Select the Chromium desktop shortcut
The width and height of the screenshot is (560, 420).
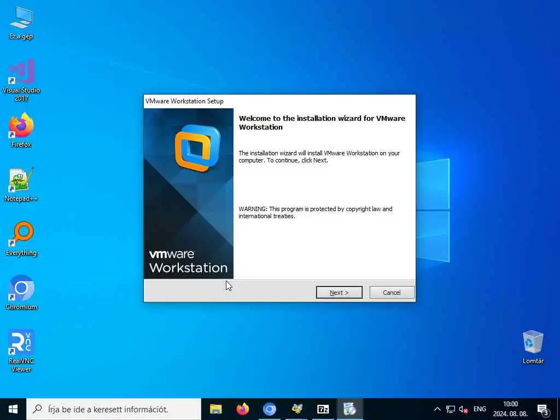tap(21, 293)
